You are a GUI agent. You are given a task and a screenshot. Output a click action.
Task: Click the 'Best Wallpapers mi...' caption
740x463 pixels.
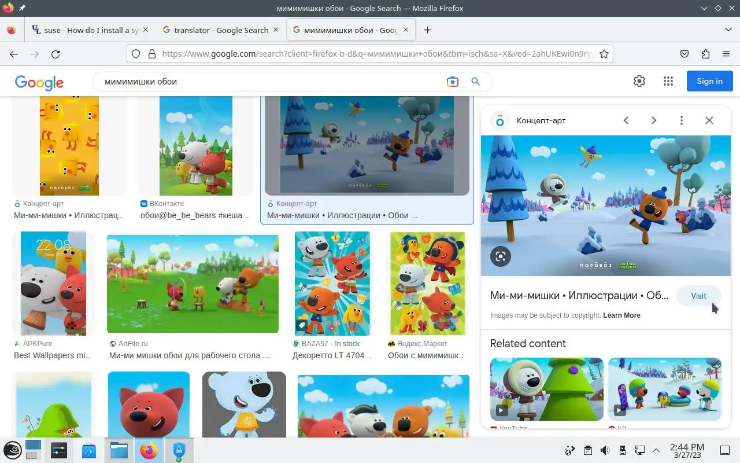point(52,355)
